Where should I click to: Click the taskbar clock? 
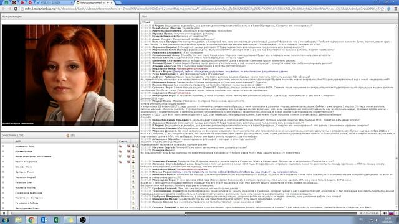click(x=388, y=220)
